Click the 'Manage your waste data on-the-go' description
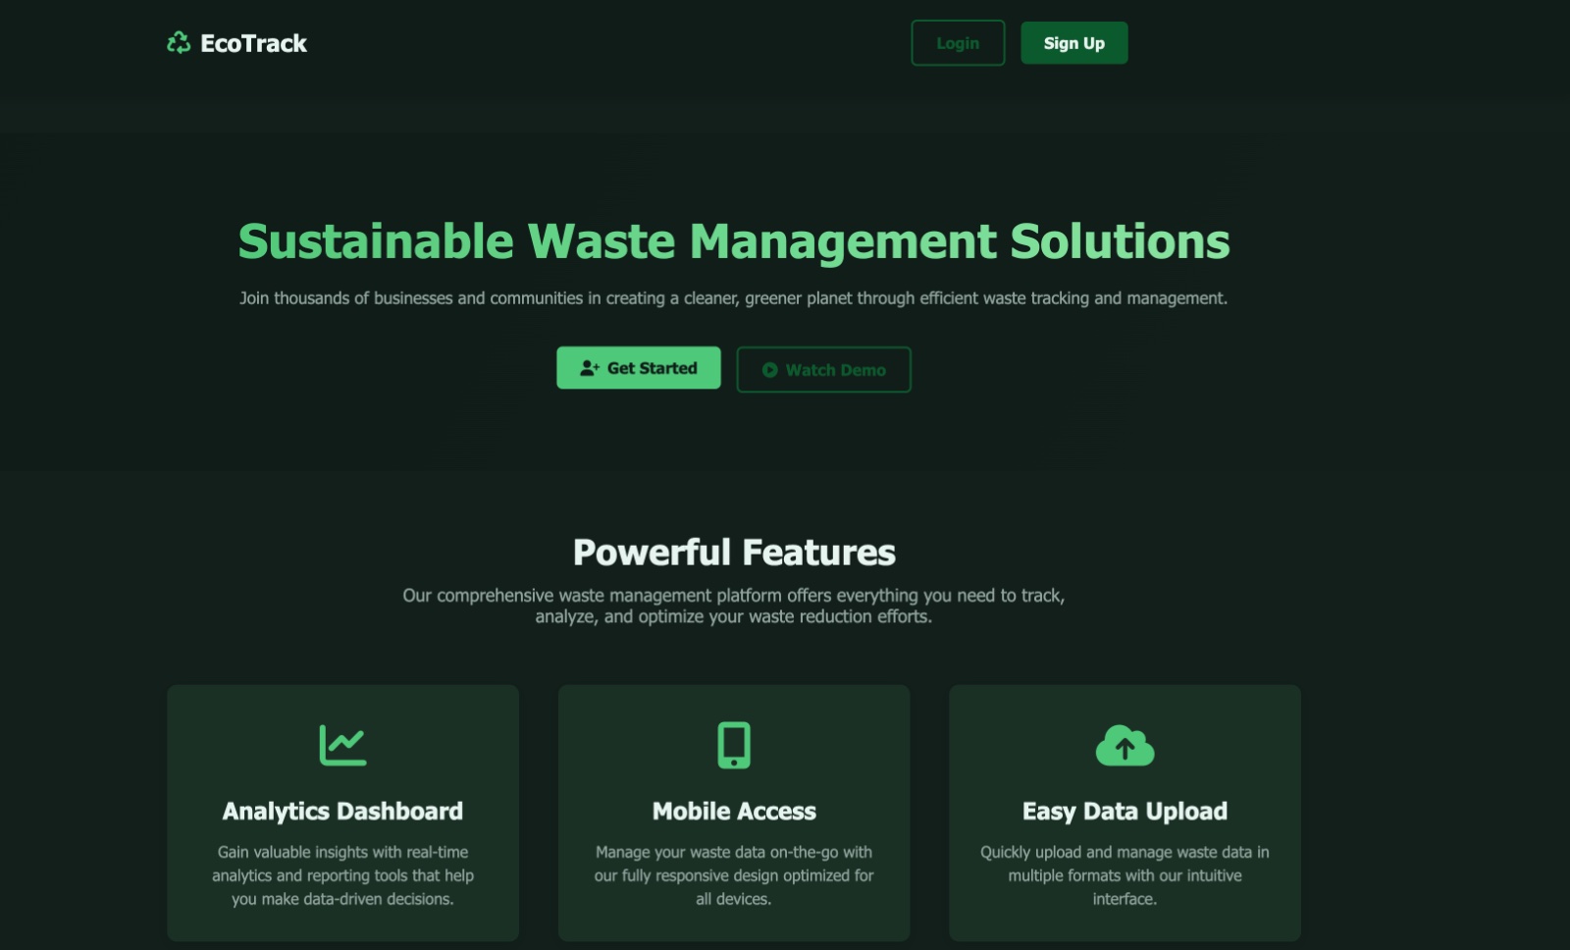This screenshot has height=950, width=1570. click(x=734, y=875)
